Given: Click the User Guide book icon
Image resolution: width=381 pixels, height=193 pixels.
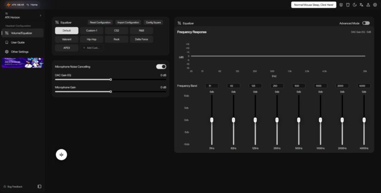Looking at the screenshot, I should [x=7, y=42].
